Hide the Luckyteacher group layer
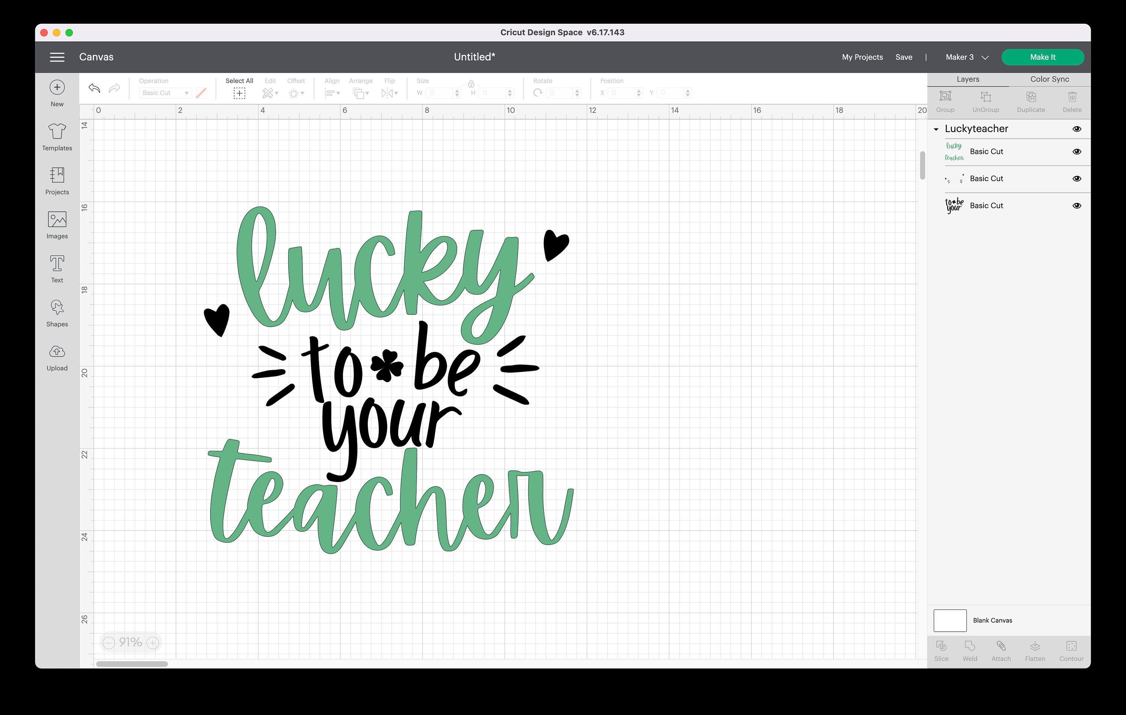 (x=1077, y=129)
